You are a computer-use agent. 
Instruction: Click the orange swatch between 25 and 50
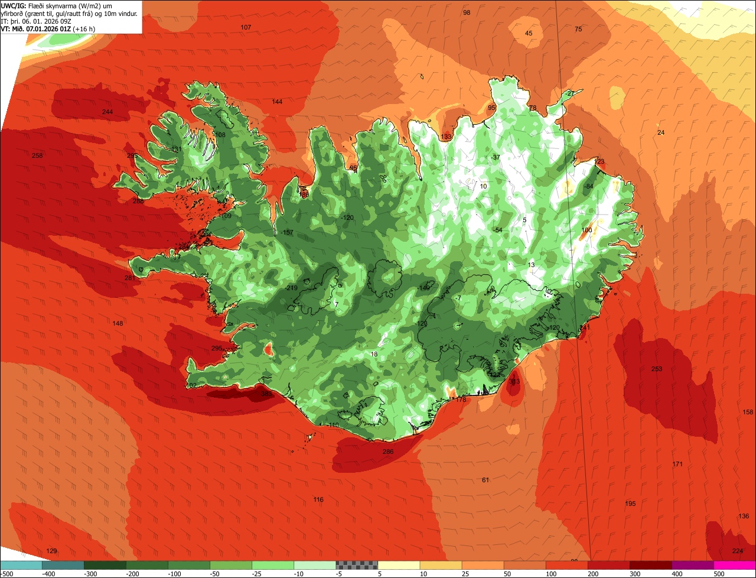pyautogui.click(x=483, y=565)
